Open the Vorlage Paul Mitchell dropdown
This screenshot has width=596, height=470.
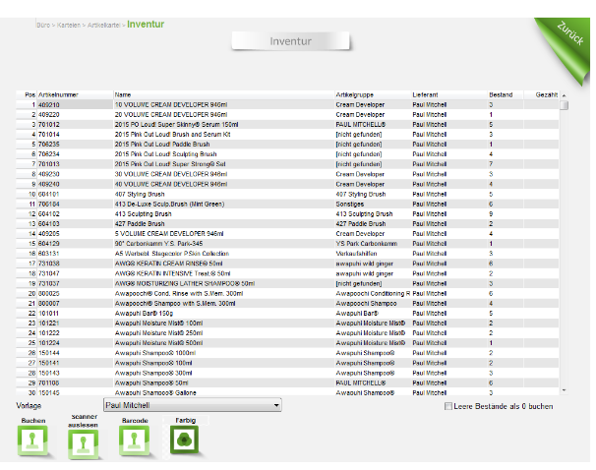click(193, 405)
